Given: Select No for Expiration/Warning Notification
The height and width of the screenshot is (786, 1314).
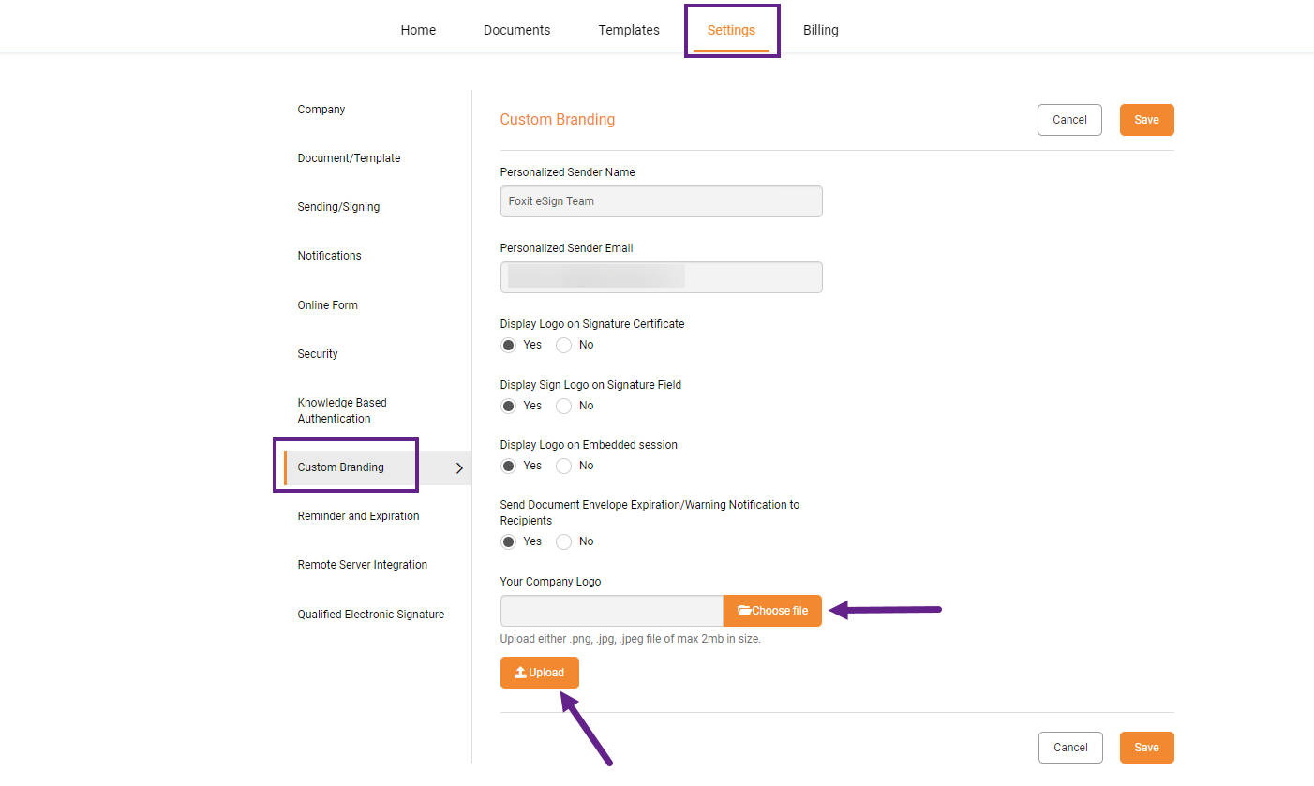Looking at the screenshot, I should 564,541.
